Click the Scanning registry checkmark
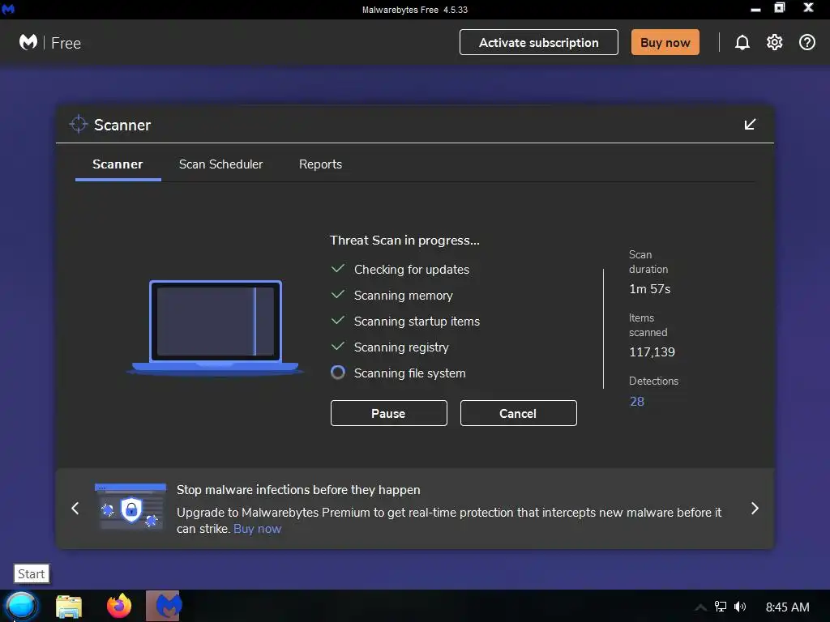 (338, 347)
